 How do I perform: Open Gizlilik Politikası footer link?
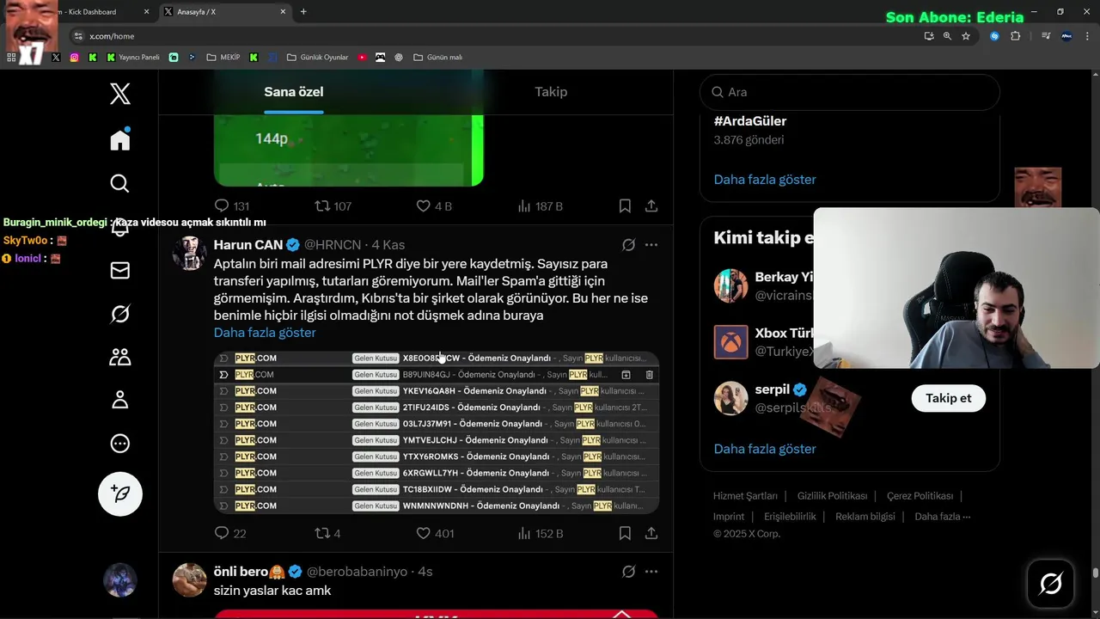pyautogui.click(x=832, y=496)
